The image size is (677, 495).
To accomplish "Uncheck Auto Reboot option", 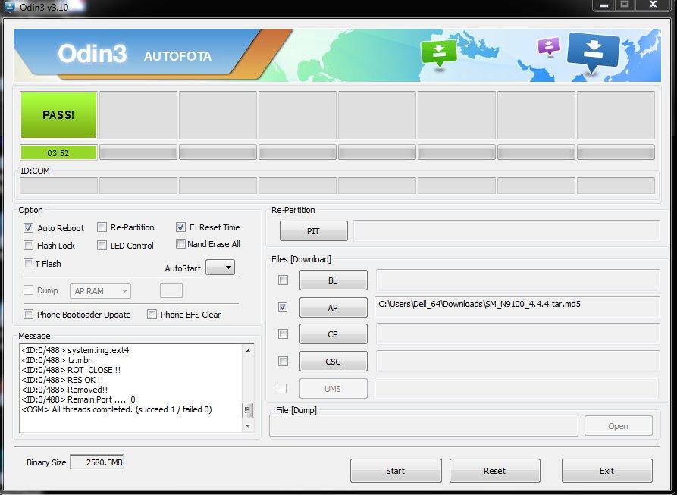I will coord(29,228).
